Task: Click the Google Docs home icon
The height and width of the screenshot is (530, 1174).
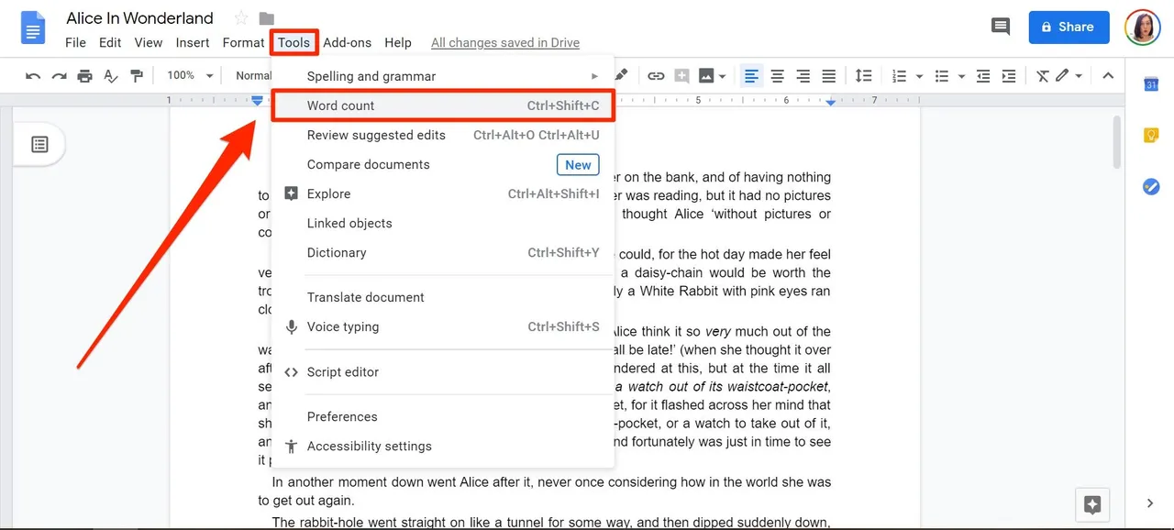Action: tap(33, 28)
